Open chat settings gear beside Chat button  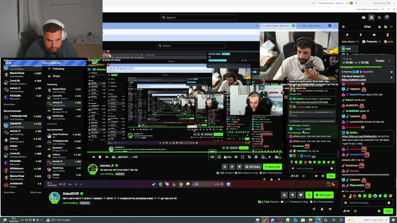point(379,211)
